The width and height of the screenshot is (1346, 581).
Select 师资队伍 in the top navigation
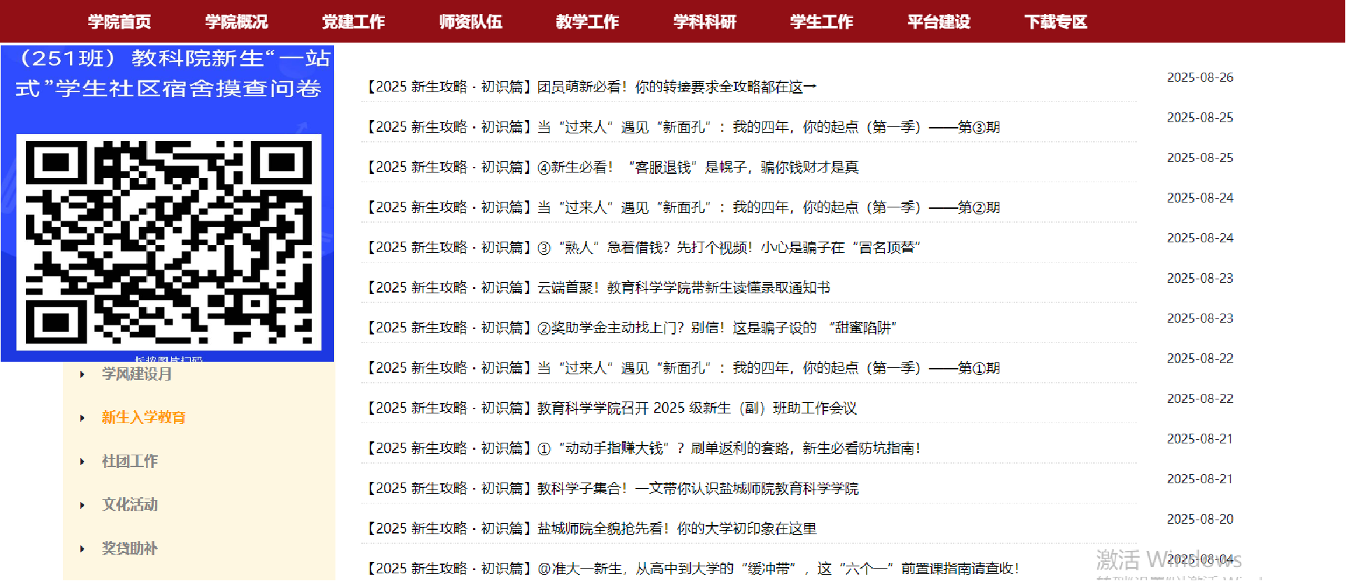click(x=470, y=22)
